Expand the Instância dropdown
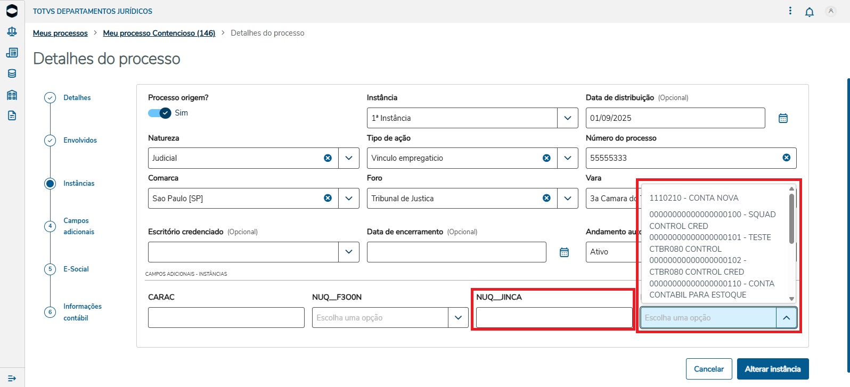850x387 pixels. pyautogui.click(x=567, y=118)
